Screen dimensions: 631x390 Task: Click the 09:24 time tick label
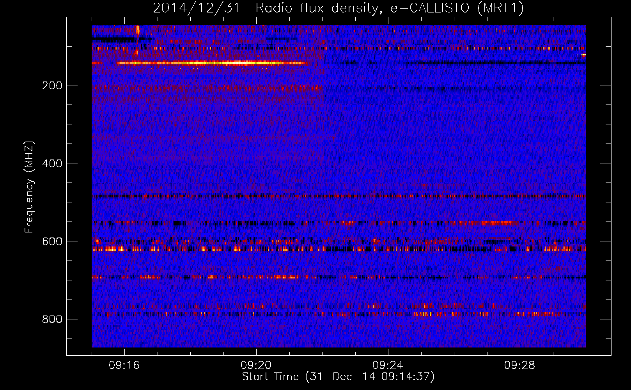(x=388, y=365)
